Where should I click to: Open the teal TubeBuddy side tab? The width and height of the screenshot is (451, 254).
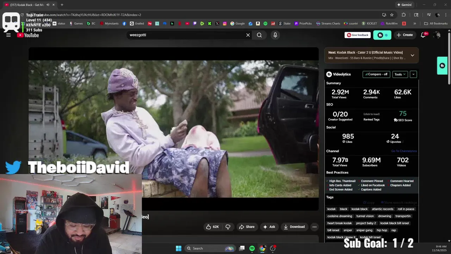pyautogui.click(x=442, y=66)
